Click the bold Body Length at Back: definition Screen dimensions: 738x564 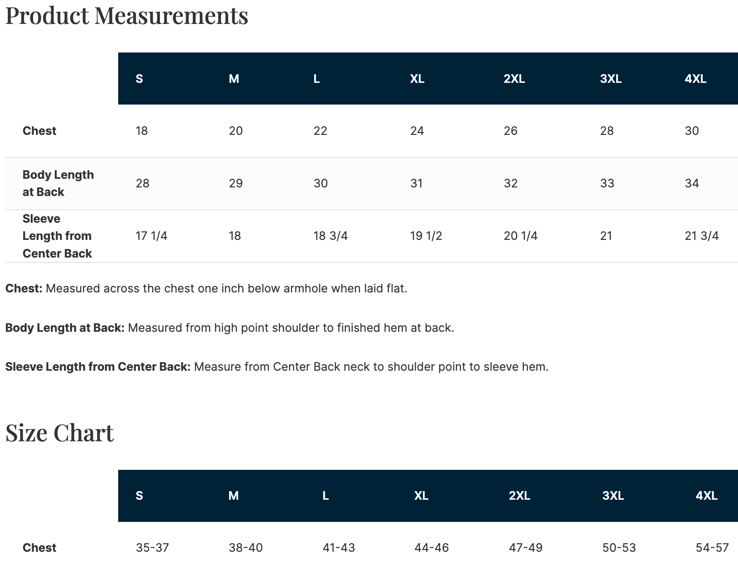(65, 328)
